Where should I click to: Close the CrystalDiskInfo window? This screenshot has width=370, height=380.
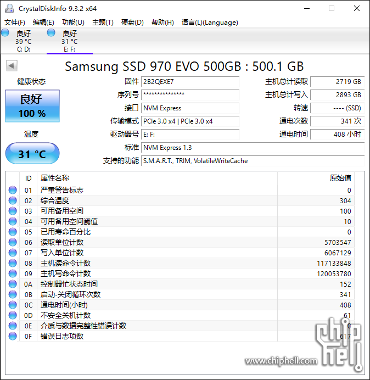[357, 8]
